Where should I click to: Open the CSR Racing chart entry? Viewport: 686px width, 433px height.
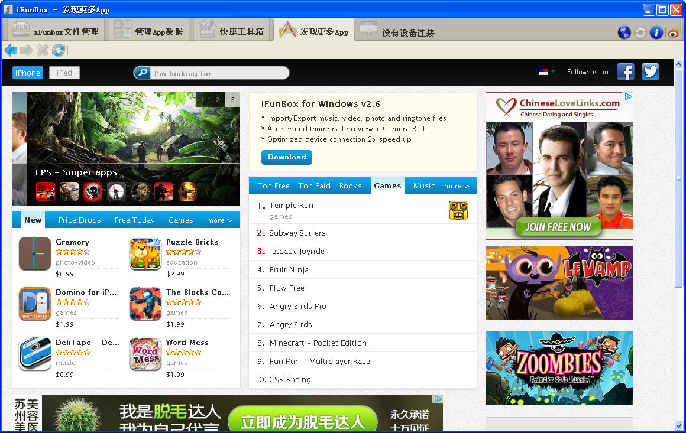tap(363, 380)
